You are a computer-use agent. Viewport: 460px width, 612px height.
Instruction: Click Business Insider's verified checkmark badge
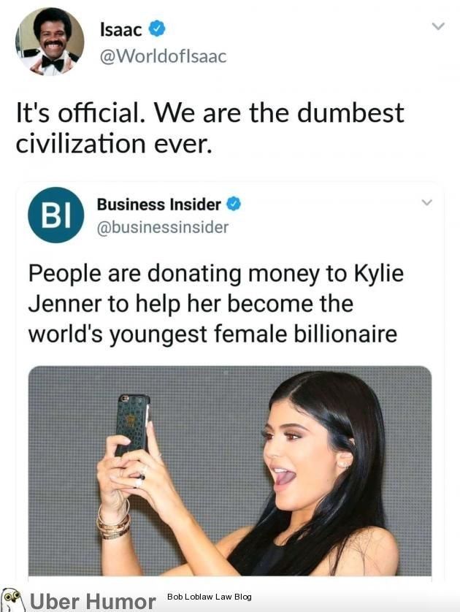pyautogui.click(x=234, y=204)
